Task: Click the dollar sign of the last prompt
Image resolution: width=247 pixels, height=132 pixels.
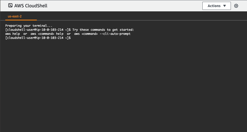Action: (x=70, y=38)
